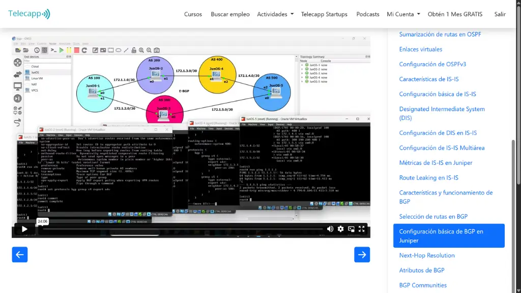This screenshot has height=293, width=521.
Task: Open the Route Leaking en IS-IS lesson
Action: point(428,178)
